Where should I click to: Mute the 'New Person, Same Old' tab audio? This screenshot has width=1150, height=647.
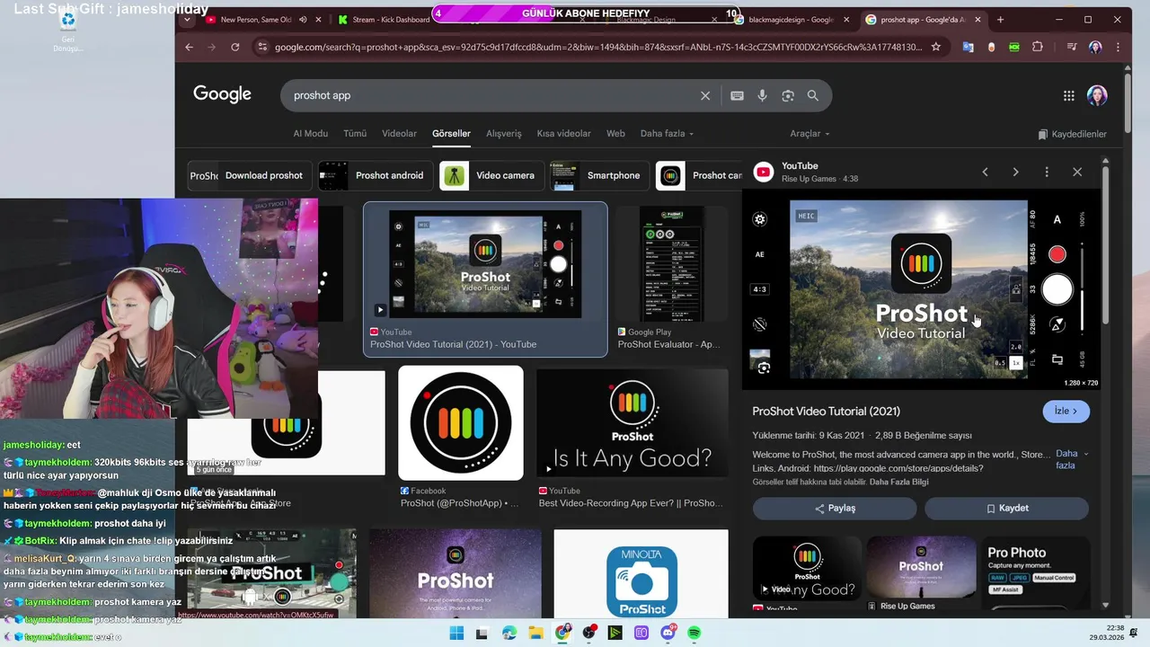pos(303,19)
